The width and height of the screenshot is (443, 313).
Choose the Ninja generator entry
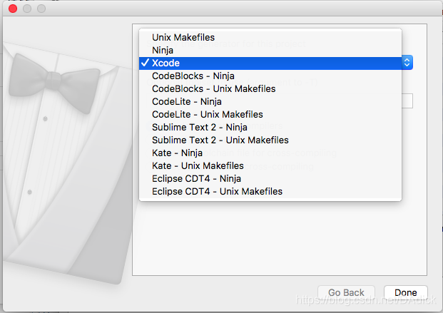270,51
